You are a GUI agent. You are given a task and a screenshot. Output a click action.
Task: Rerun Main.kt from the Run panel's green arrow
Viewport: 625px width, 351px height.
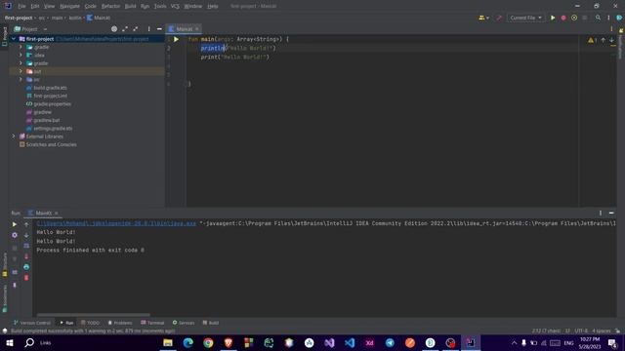(15, 224)
